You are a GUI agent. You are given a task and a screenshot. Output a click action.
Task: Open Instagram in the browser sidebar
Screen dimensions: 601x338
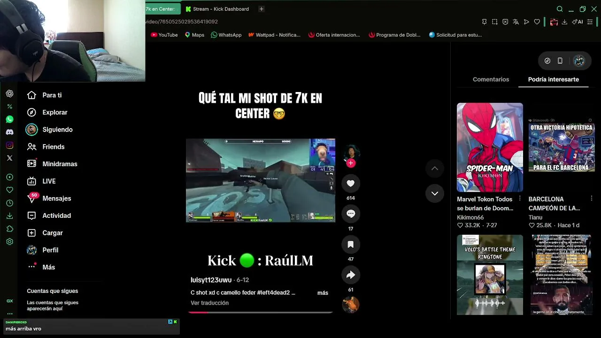coord(9,145)
